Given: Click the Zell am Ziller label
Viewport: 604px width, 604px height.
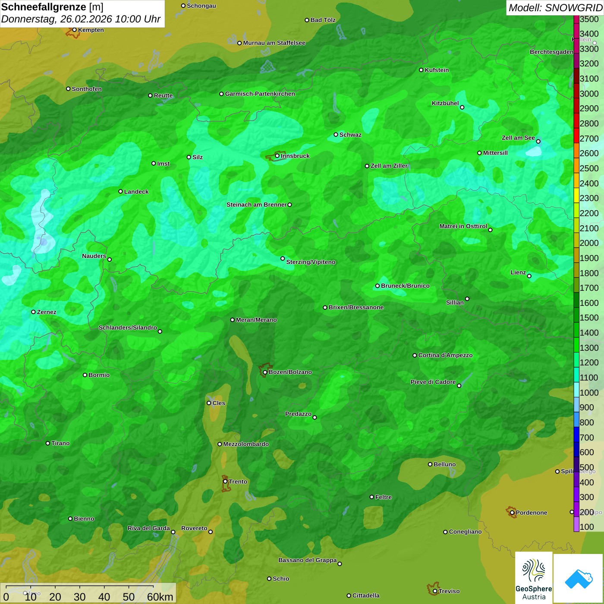Looking at the screenshot, I should click(389, 166).
